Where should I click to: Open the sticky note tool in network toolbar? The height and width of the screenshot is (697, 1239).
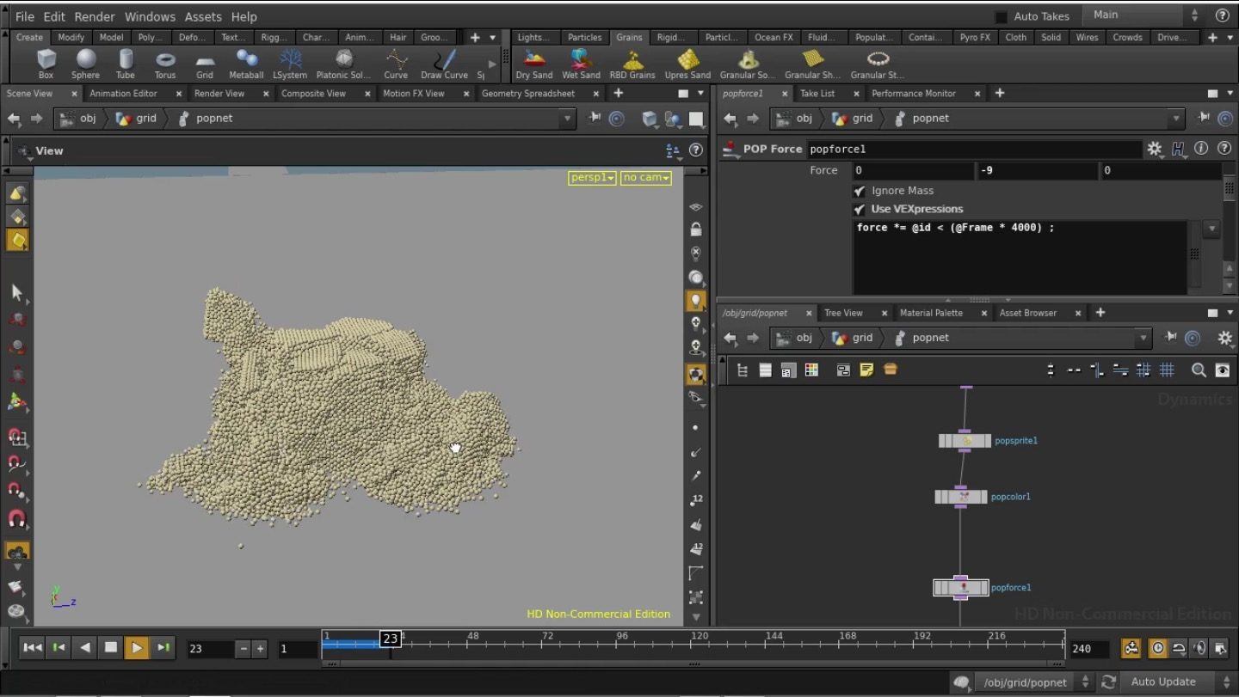point(866,370)
